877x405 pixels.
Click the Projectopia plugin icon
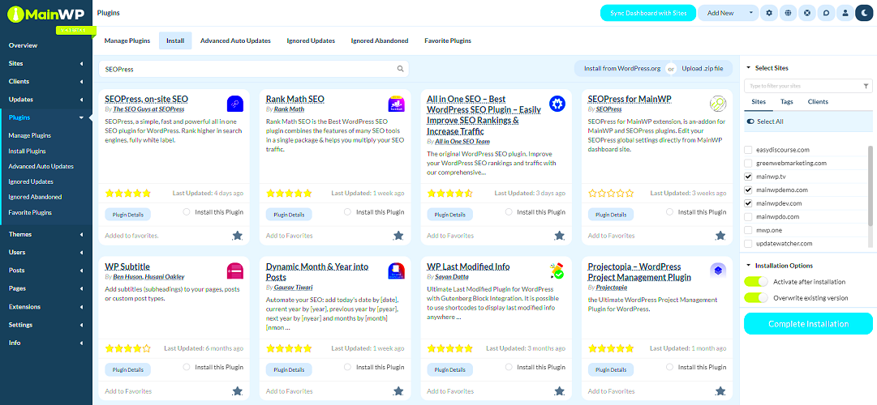coord(718,271)
